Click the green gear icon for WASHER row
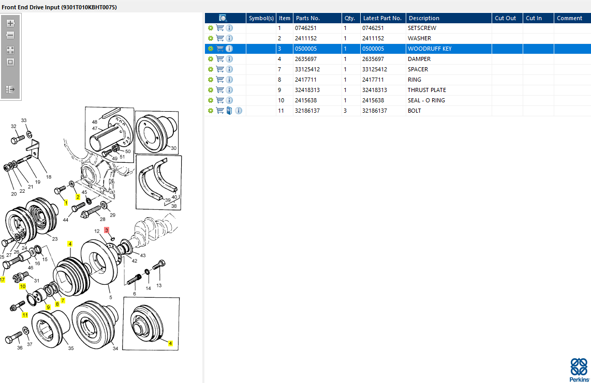The width and height of the screenshot is (591, 383). pyautogui.click(x=211, y=38)
